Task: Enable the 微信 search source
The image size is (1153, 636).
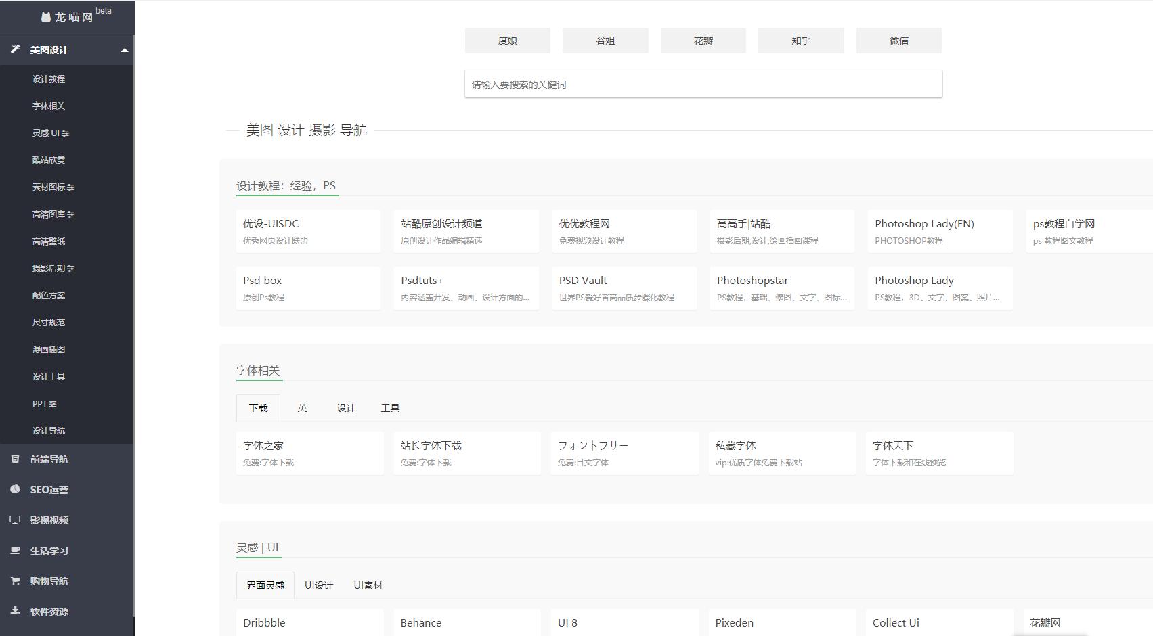Action: [898, 40]
